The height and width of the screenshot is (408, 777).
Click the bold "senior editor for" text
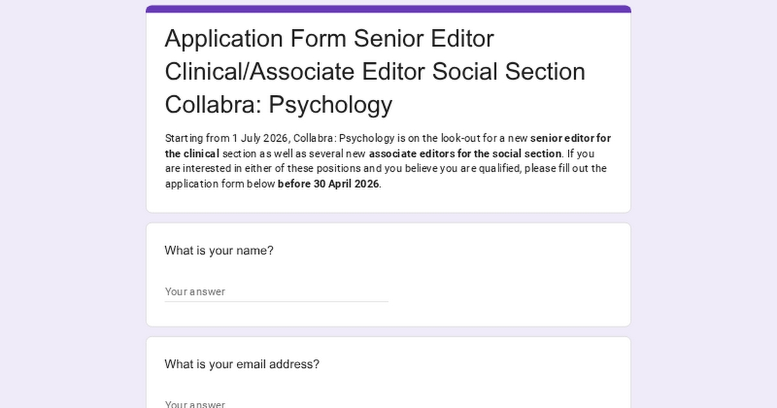click(x=570, y=139)
